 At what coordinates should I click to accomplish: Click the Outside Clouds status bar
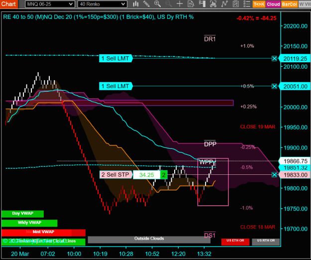(149, 239)
